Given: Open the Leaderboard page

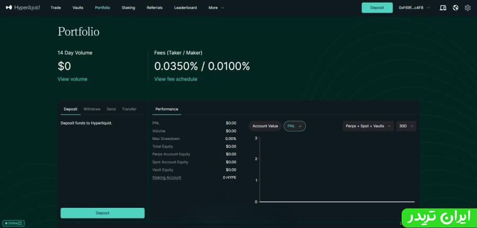Looking at the screenshot, I should coord(185,7).
